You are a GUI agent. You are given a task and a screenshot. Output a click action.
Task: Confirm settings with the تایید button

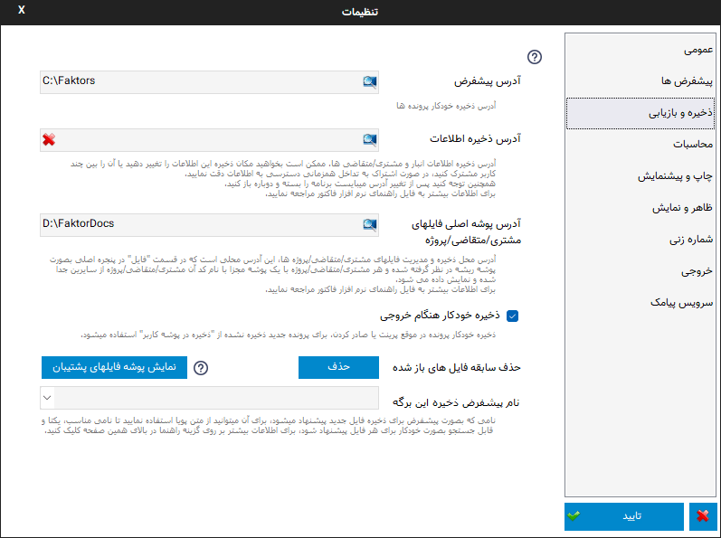pos(624,516)
